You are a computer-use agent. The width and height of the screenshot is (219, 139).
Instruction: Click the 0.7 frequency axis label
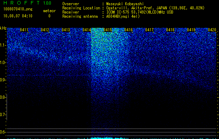(3, 115)
